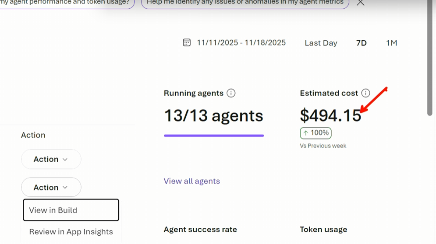Expand the upper Action dropdown

[x=51, y=159]
